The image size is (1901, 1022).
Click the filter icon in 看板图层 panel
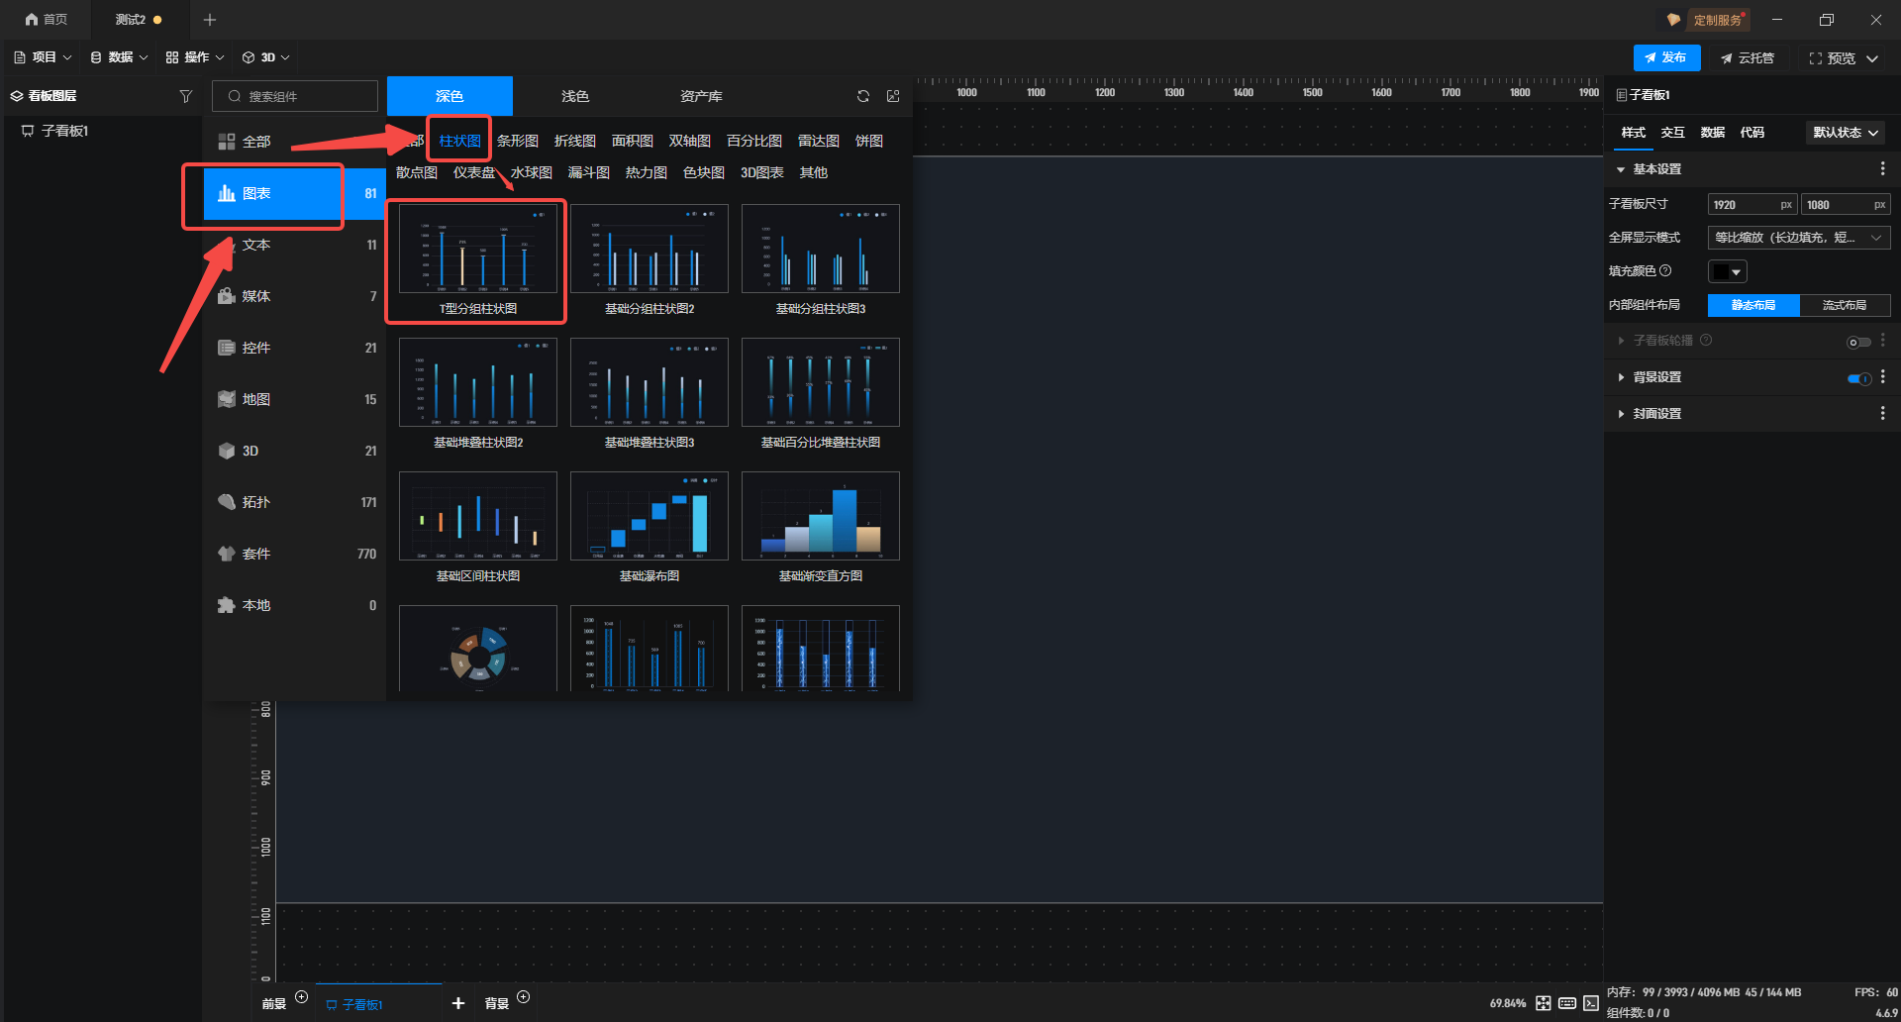[185, 96]
